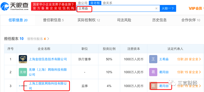Clear the search box with X icon
This screenshot has width=204, height=92.
click(x=156, y=8)
